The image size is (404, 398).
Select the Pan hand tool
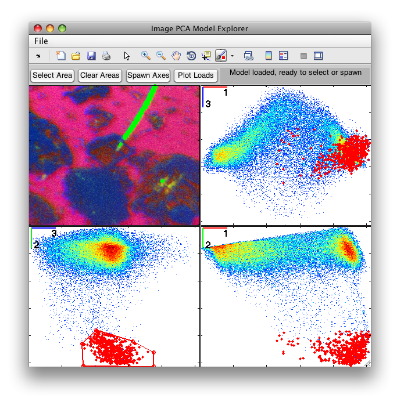(x=176, y=56)
